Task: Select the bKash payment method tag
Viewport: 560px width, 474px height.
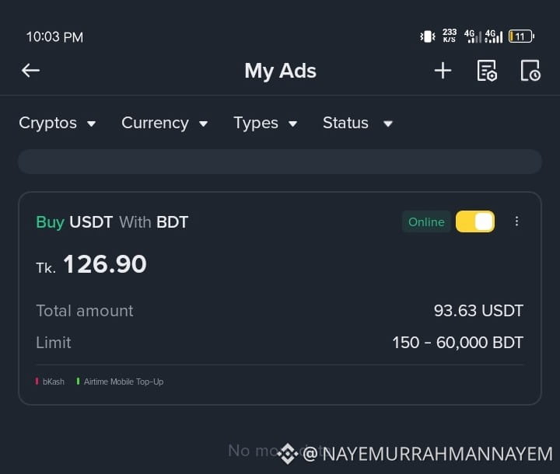Action: (50, 382)
